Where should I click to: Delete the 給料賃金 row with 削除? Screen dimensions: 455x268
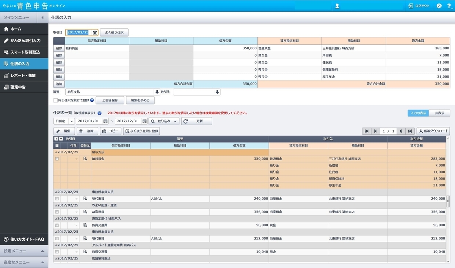(x=59, y=48)
